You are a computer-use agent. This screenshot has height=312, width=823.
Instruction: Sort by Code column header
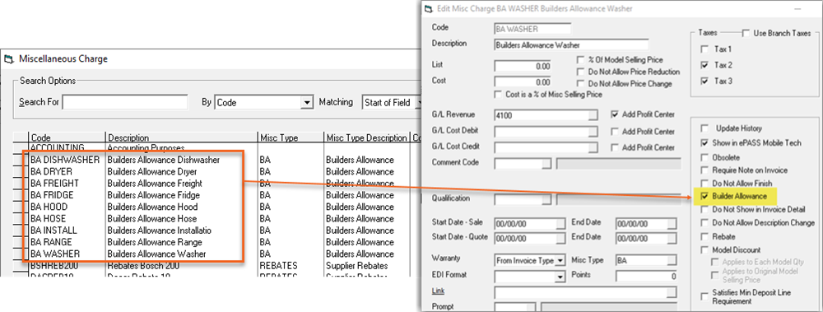tap(67, 137)
